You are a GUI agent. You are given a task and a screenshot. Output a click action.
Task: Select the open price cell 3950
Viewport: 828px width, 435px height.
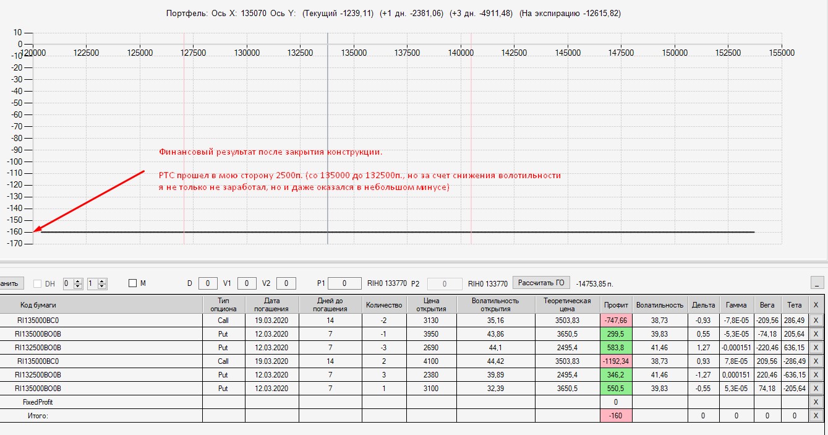[x=431, y=334]
